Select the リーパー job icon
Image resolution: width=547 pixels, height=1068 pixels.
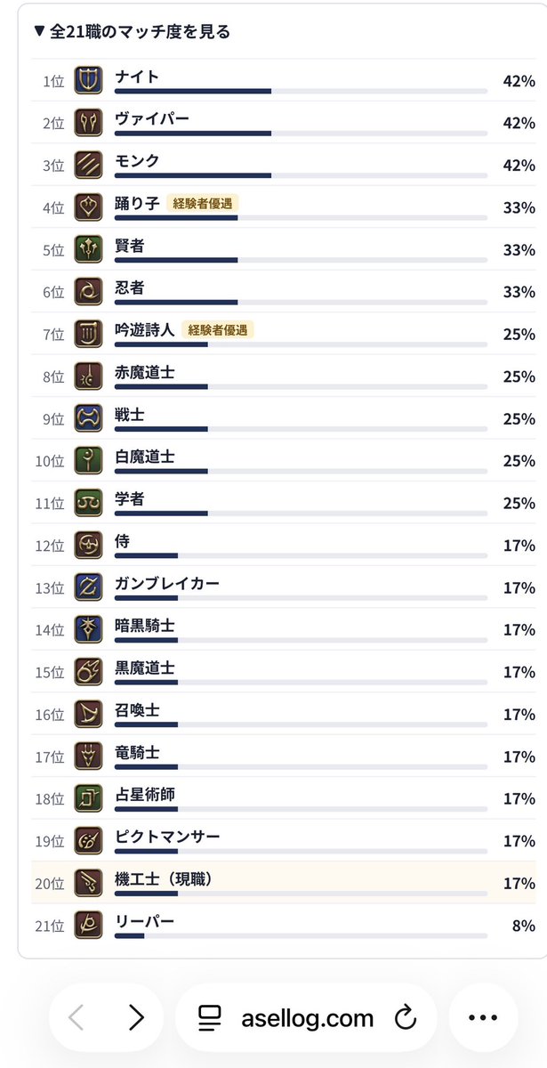pos(88,926)
